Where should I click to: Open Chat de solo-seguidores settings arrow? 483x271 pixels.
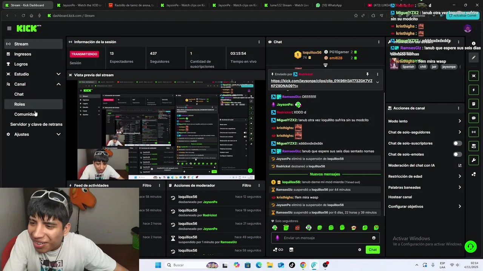pos(460,132)
